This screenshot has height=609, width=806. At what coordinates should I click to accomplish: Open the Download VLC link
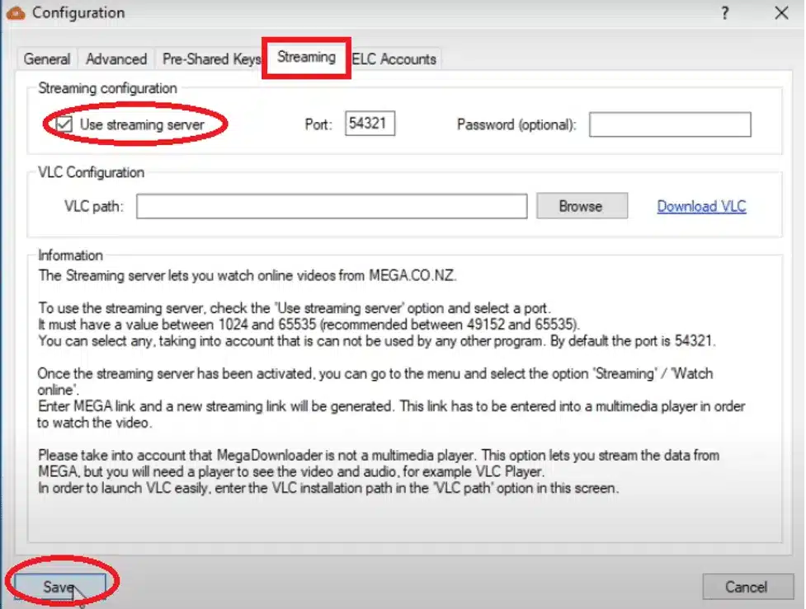tap(702, 206)
